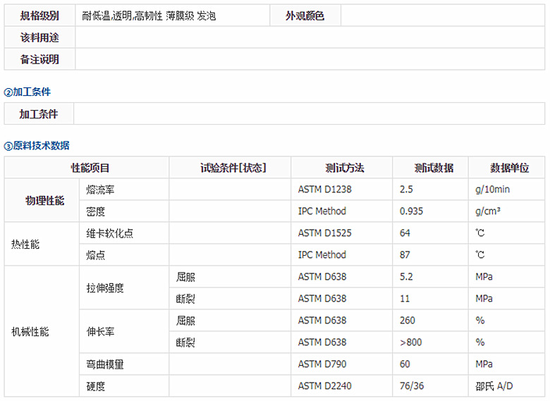Viewport: 550px width, 401px height.
Task: Click the ASTM D1238 test method
Action: 323,190
